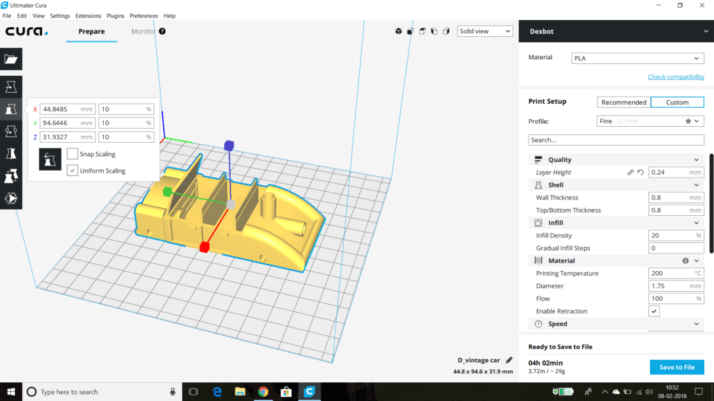Open the Check compatibility link
Viewport: 714px width, 401px height.
(676, 77)
